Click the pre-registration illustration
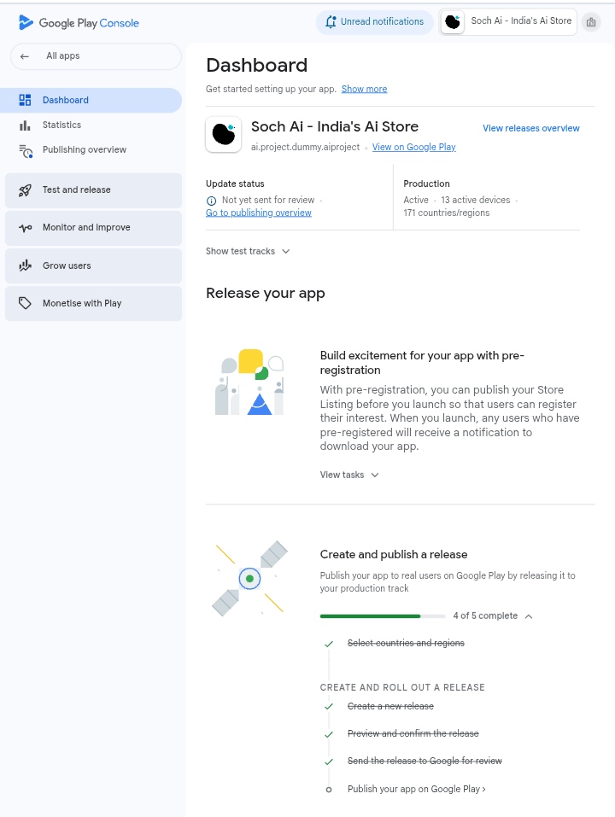 (249, 382)
